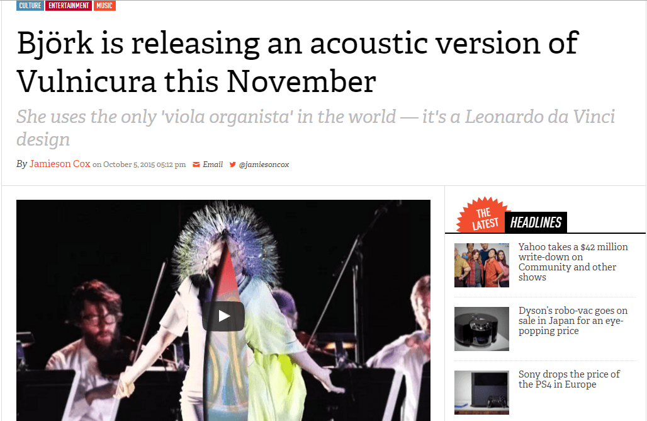Open the Sony PS4 price drop headline
Screen dimensions: 647x421
coord(569,379)
